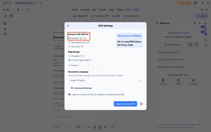Click the info icon beside Upgrade button
This screenshot has width=211, height=132.
(141, 104)
